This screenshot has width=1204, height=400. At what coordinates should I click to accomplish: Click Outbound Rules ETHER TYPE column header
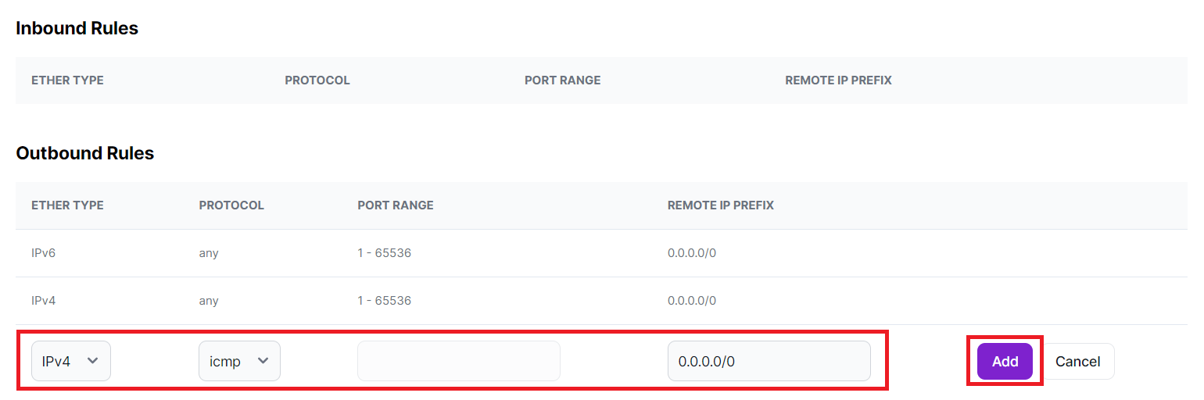coord(67,205)
